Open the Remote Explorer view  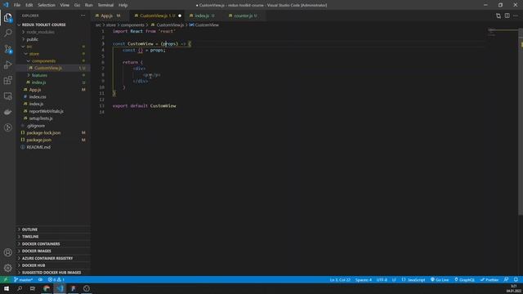(7, 96)
